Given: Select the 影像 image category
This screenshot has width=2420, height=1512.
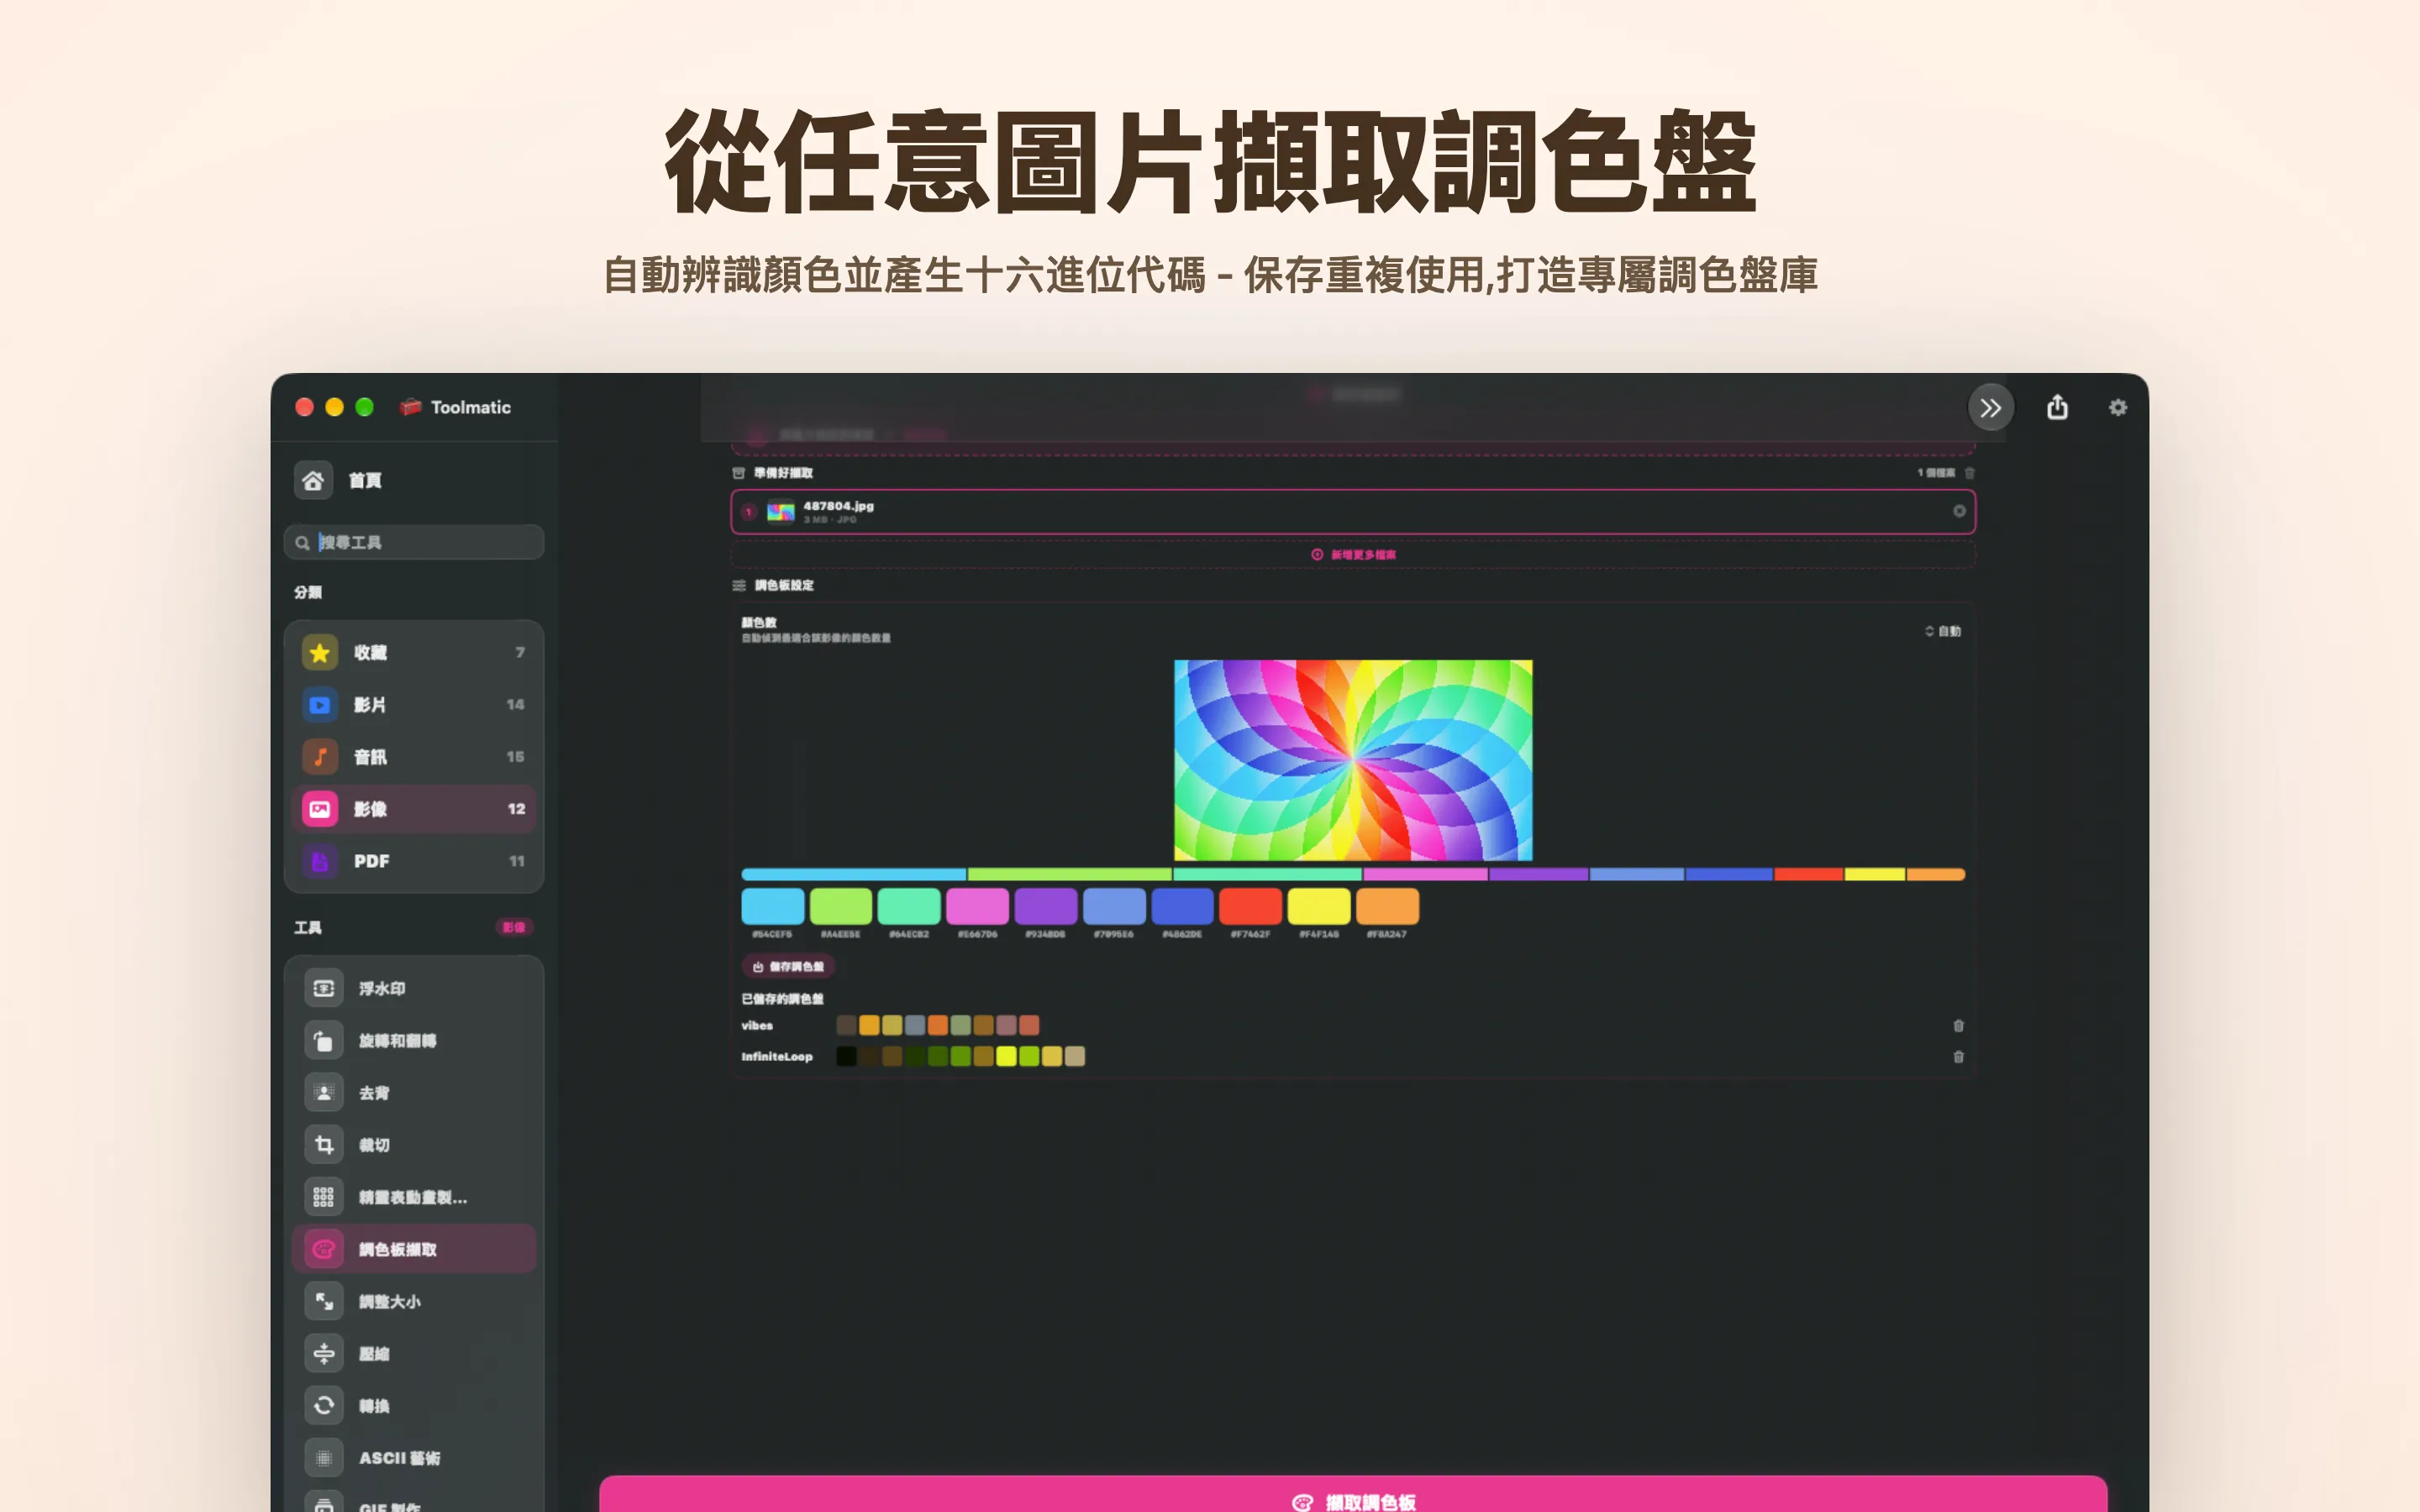Looking at the screenshot, I should click(414, 809).
